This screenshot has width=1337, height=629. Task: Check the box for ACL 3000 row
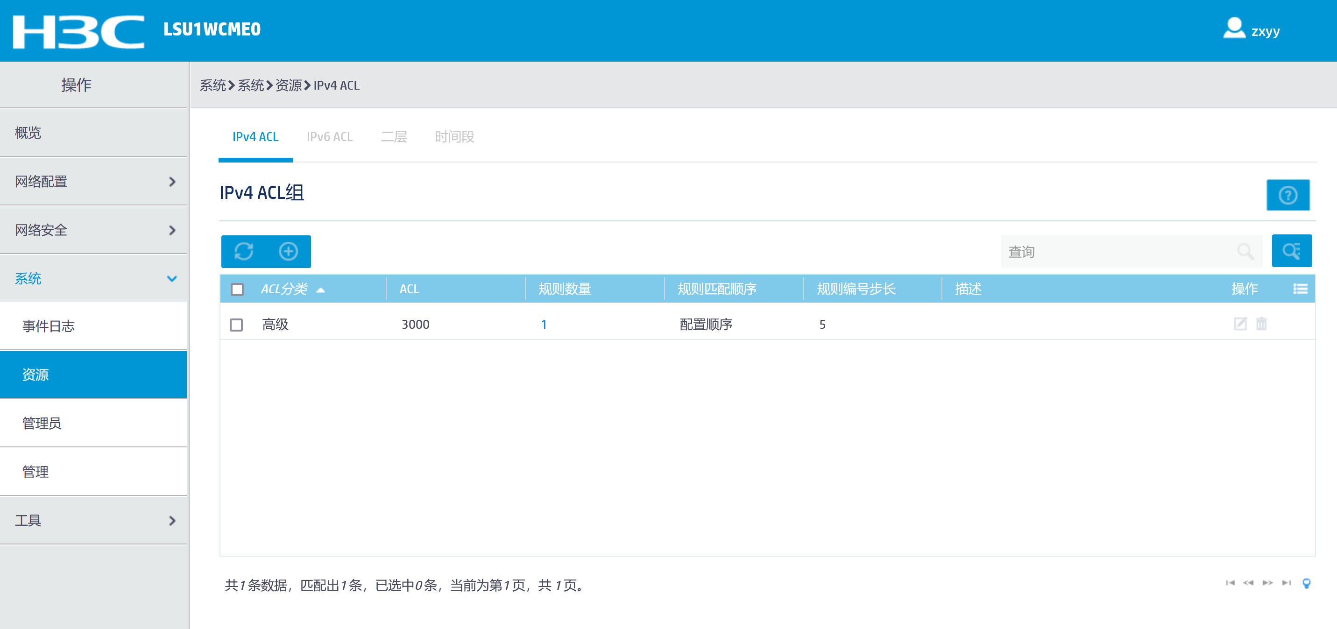[236, 325]
